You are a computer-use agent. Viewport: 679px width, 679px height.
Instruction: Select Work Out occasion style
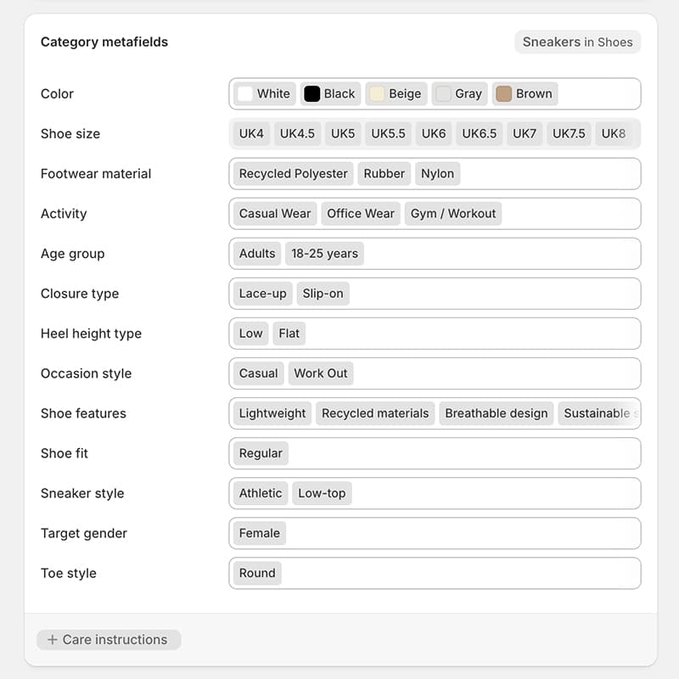(x=321, y=373)
